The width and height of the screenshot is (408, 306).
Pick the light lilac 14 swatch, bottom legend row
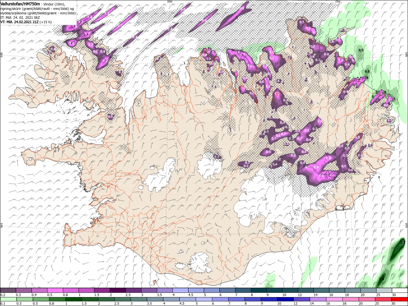point(318,299)
